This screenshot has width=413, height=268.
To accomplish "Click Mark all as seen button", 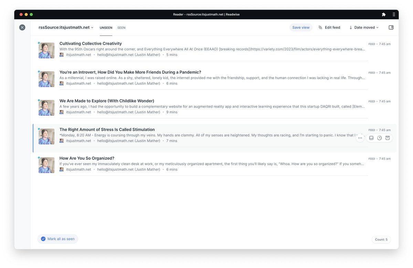I will 58,239.
